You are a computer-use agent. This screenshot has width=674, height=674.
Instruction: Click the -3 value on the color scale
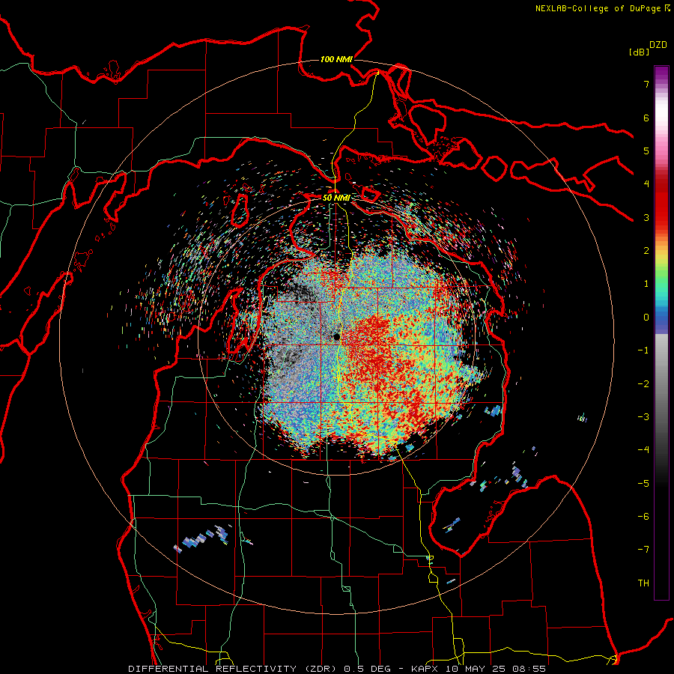coord(643,417)
